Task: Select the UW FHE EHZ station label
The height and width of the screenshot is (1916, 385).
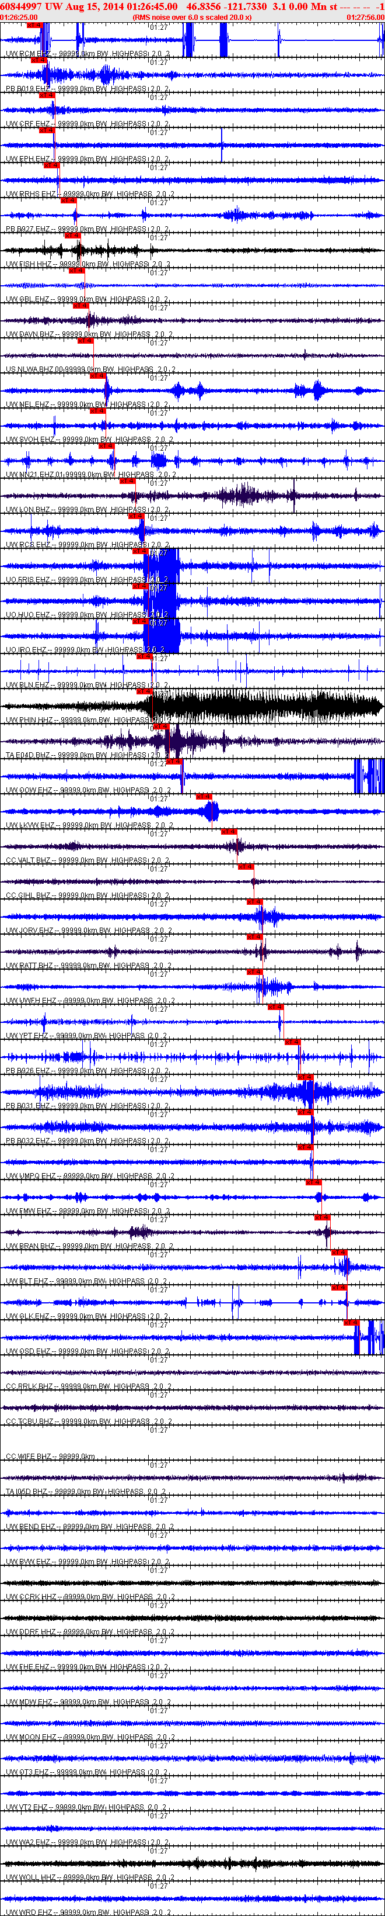Action: click(87, 1668)
